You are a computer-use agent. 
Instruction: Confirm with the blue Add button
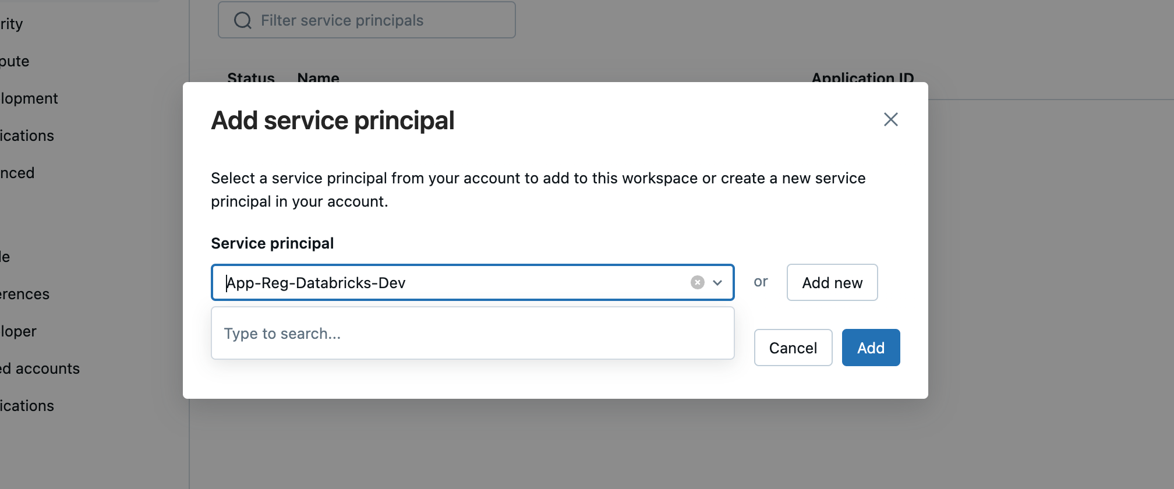click(871, 348)
